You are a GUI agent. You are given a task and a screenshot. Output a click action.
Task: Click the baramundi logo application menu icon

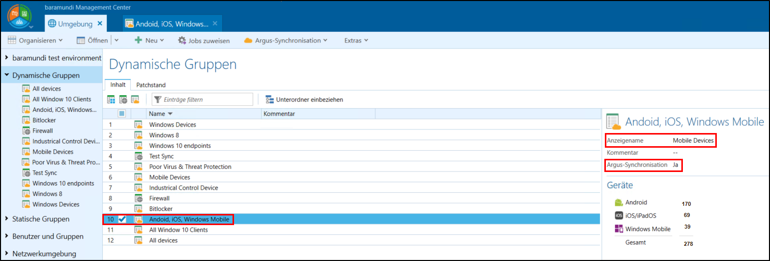19,16
